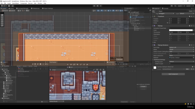The height and width of the screenshot is (109, 195).
Task: Start Play mode with the Play button
Action: pos(94,6)
